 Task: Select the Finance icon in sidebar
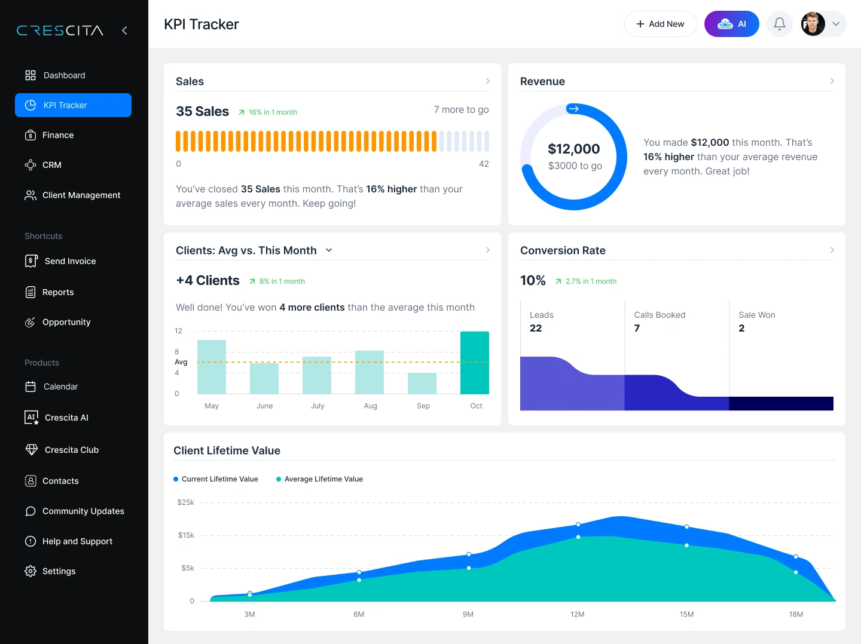(x=30, y=135)
